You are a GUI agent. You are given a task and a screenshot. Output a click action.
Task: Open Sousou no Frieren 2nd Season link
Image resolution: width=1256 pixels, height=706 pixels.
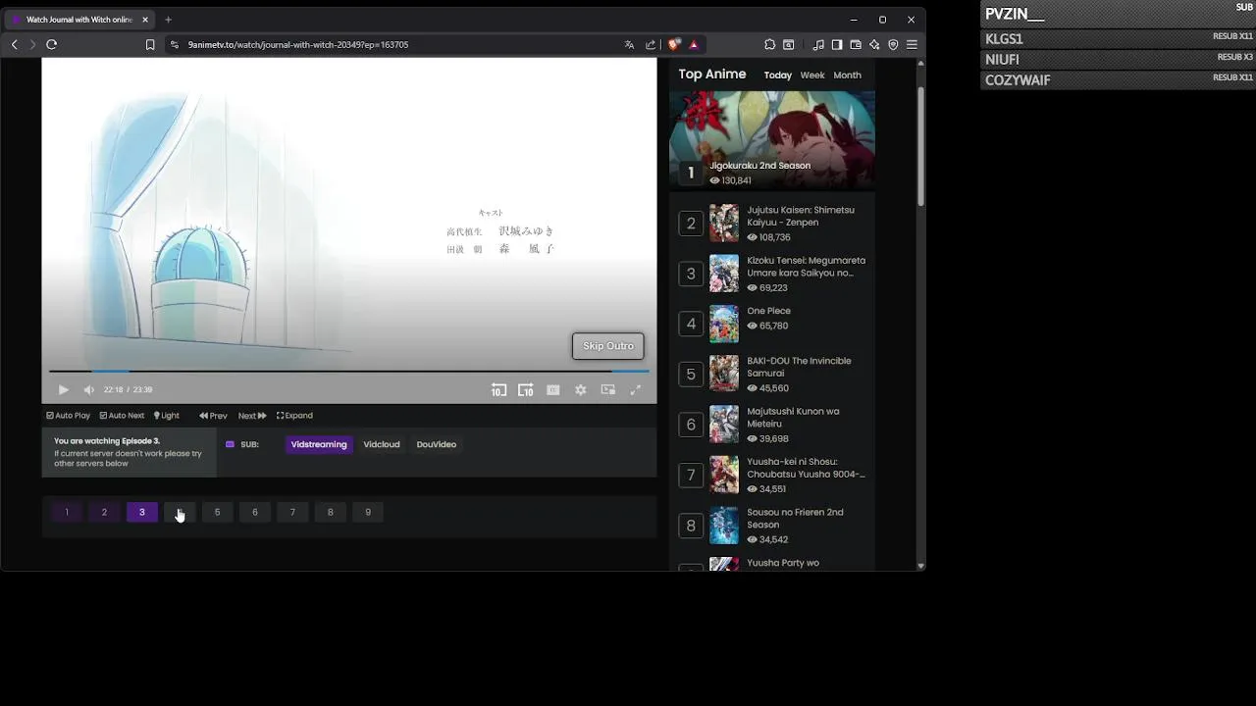pos(795,518)
